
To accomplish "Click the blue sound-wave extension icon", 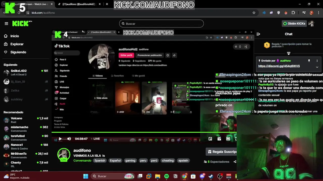I will coord(264,13).
